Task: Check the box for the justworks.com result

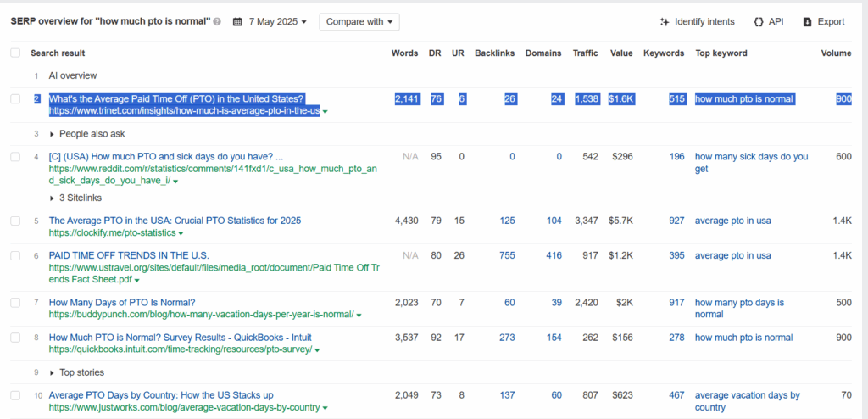Action: [15, 395]
